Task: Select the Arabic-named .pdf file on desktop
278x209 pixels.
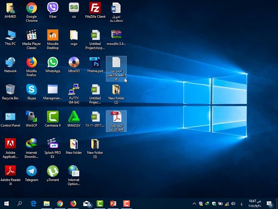Action: click(116, 121)
